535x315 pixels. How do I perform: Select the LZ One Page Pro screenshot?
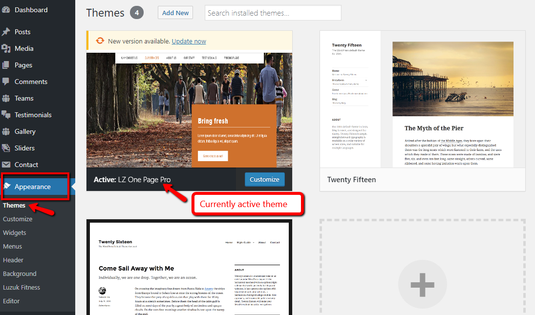click(x=190, y=110)
